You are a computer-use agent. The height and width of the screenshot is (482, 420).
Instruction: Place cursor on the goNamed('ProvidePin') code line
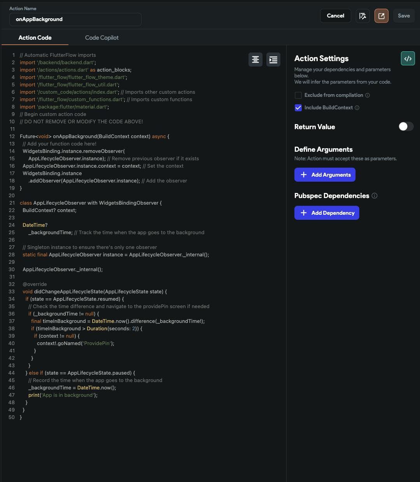pyautogui.click(x=75, y=344)
